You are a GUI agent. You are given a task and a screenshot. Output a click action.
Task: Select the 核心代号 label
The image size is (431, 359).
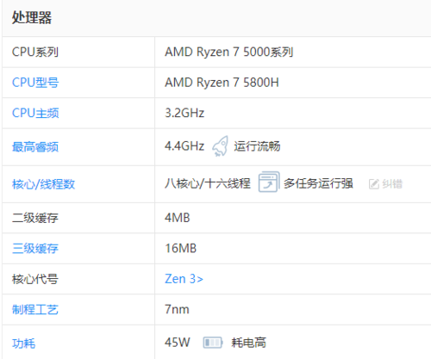point(35,279)
